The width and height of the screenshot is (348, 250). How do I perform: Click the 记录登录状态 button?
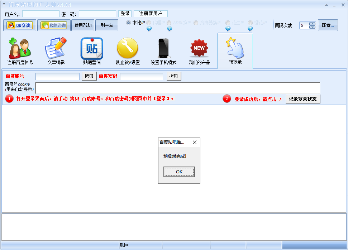click(x=303, y=99)
